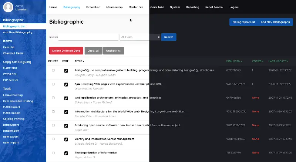
Task: Click the Admin user avatar icon
Action: 8,7
